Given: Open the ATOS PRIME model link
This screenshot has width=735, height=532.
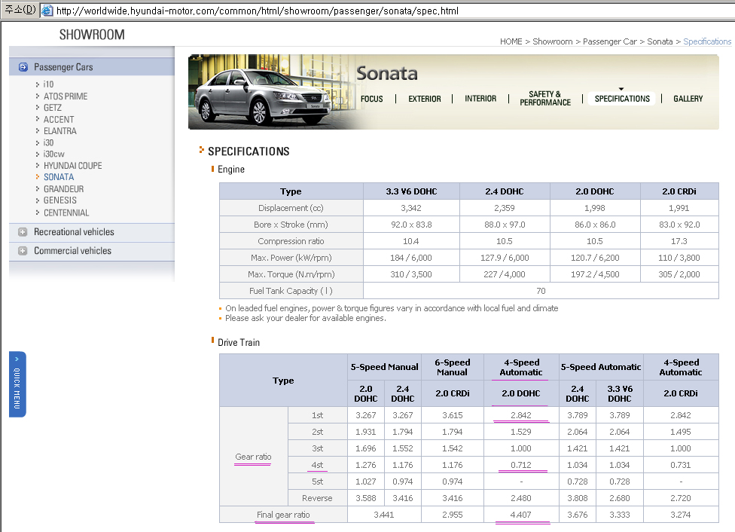Looking at the screenshot, I should (x=66, y=96).
